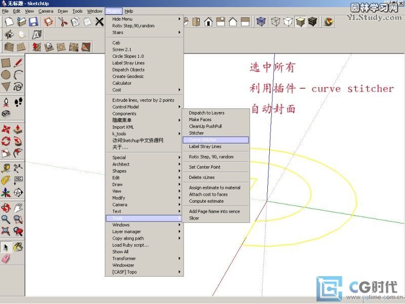Select the Freehand scribble tool
This screenshot has height=304, width=405.
coord(18,87)
